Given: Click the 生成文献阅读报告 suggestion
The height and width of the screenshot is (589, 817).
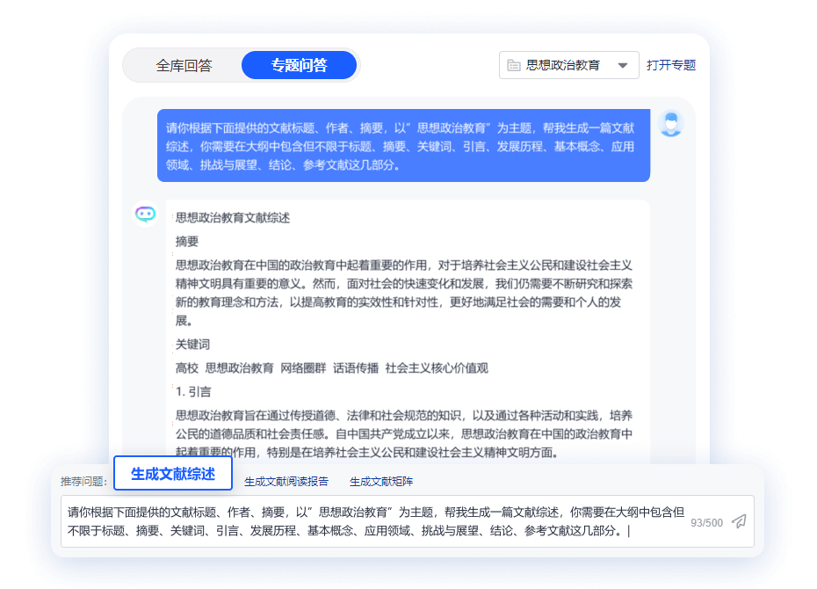Looking at the screenshot, I should pos(286,481).
